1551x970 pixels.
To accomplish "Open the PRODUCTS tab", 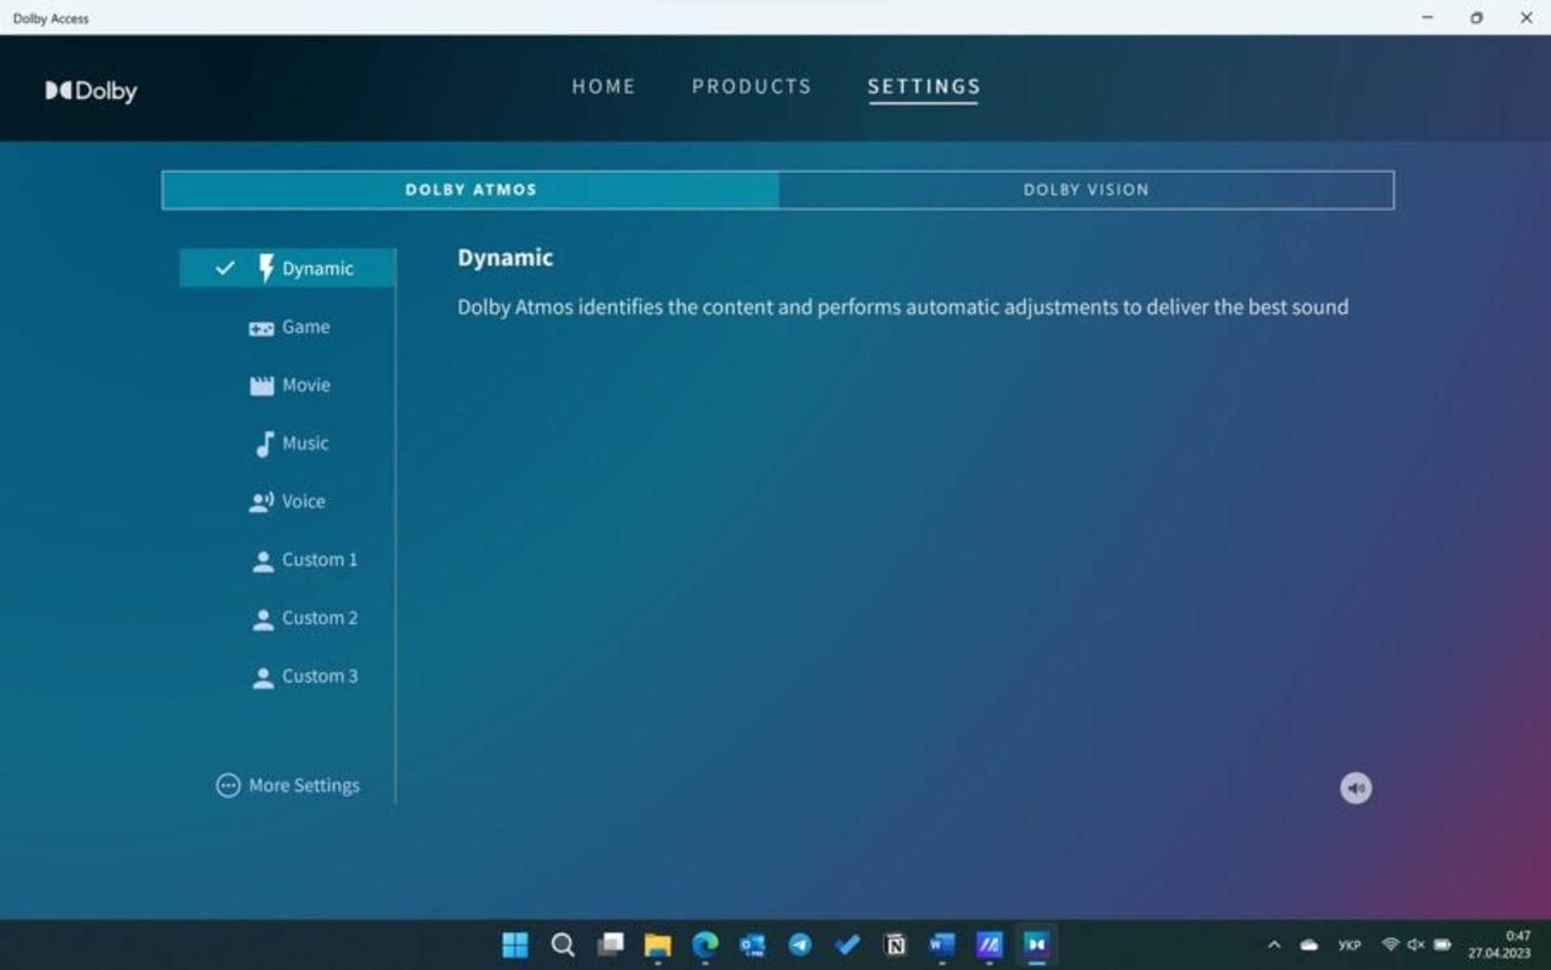I will (x=751, y=86).
